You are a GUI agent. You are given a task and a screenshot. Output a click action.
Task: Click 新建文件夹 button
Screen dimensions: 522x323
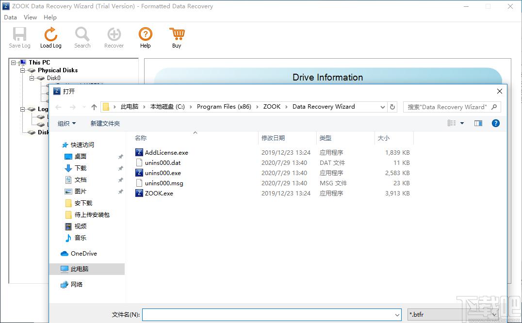pos(105,123)
